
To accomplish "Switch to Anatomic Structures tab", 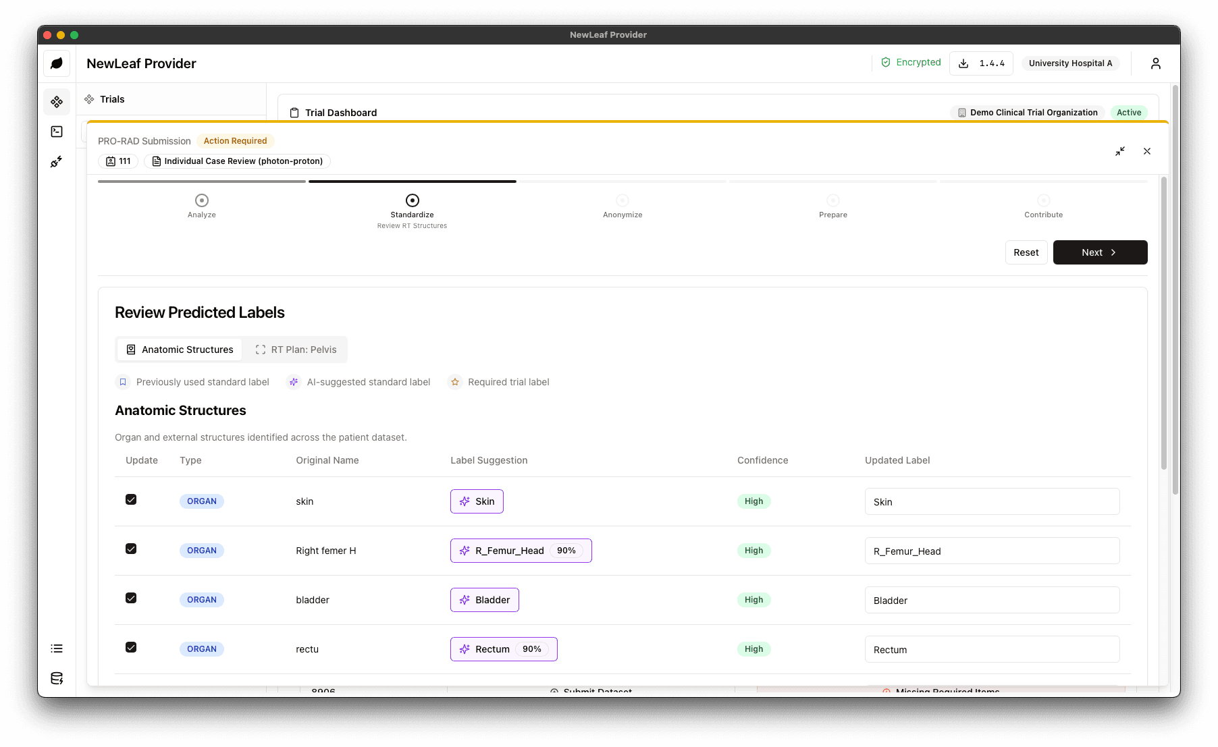I will [x=180, y=350].
